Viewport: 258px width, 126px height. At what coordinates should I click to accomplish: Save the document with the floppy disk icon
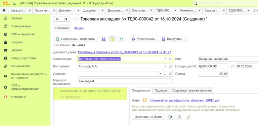point(103,39)
